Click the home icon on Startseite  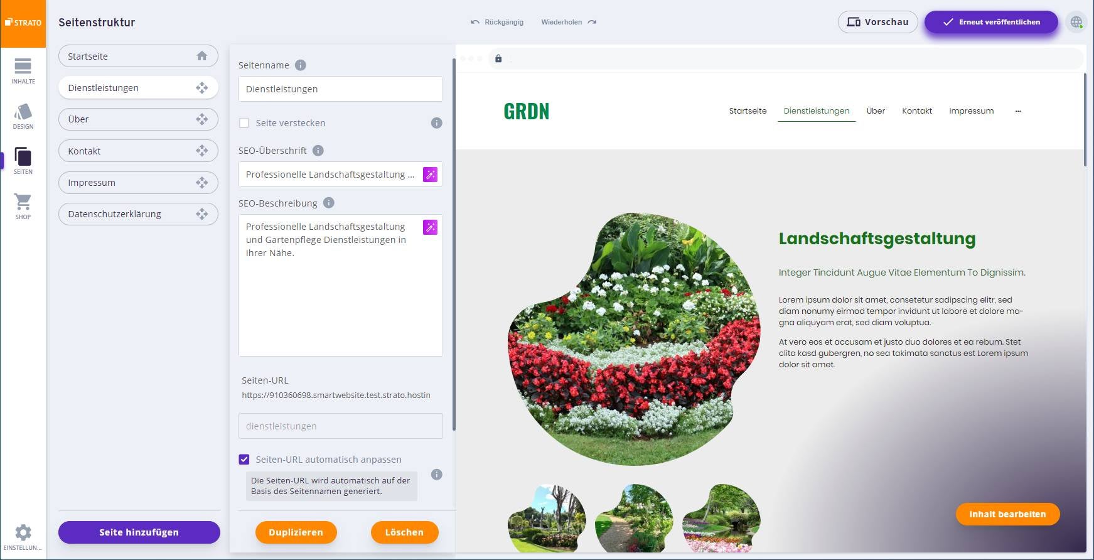(201, 56)
